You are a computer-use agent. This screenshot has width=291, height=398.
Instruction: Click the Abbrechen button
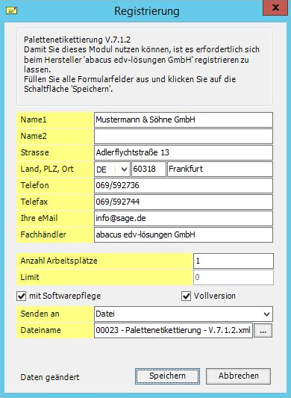[239, 376]
